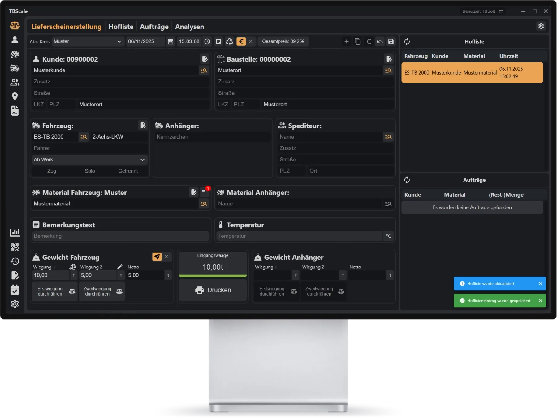557x418 pixels.
Task: Open QR code icon in sidebar
Action: pos(15,247)
